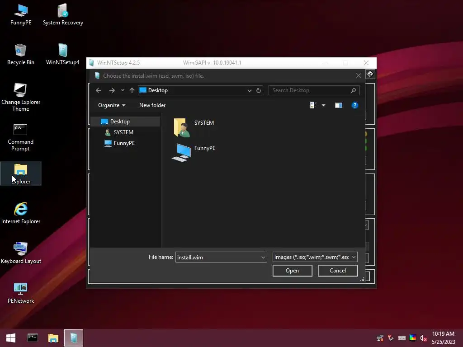Viewport: 463px width, 347px height.
Task: Click the WinNTSetup diamond tool icon
Action: (x=370, y=74)
